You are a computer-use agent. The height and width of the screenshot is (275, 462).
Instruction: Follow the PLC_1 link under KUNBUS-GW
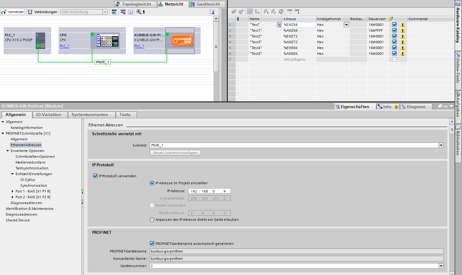point(139,46)
